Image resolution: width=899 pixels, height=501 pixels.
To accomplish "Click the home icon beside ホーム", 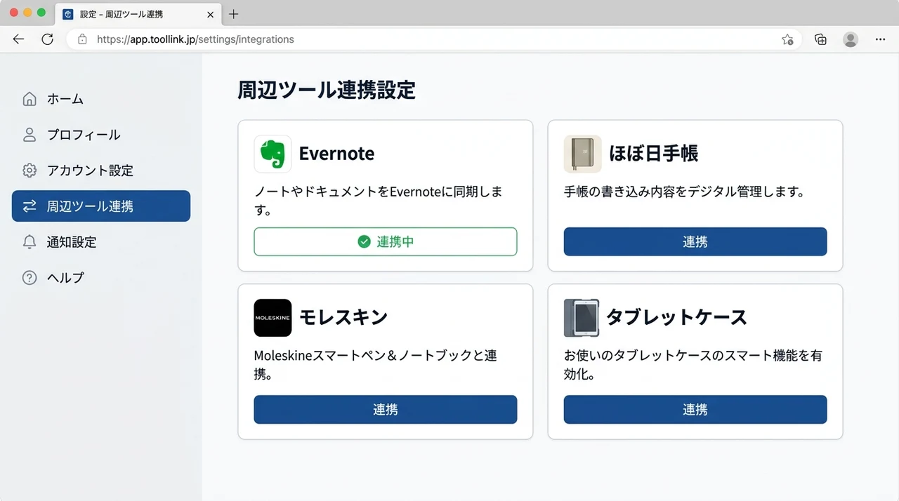I will (x=29, y=99).
